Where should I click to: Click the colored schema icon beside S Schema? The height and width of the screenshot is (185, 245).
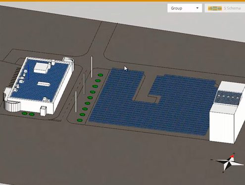point(215,8)
